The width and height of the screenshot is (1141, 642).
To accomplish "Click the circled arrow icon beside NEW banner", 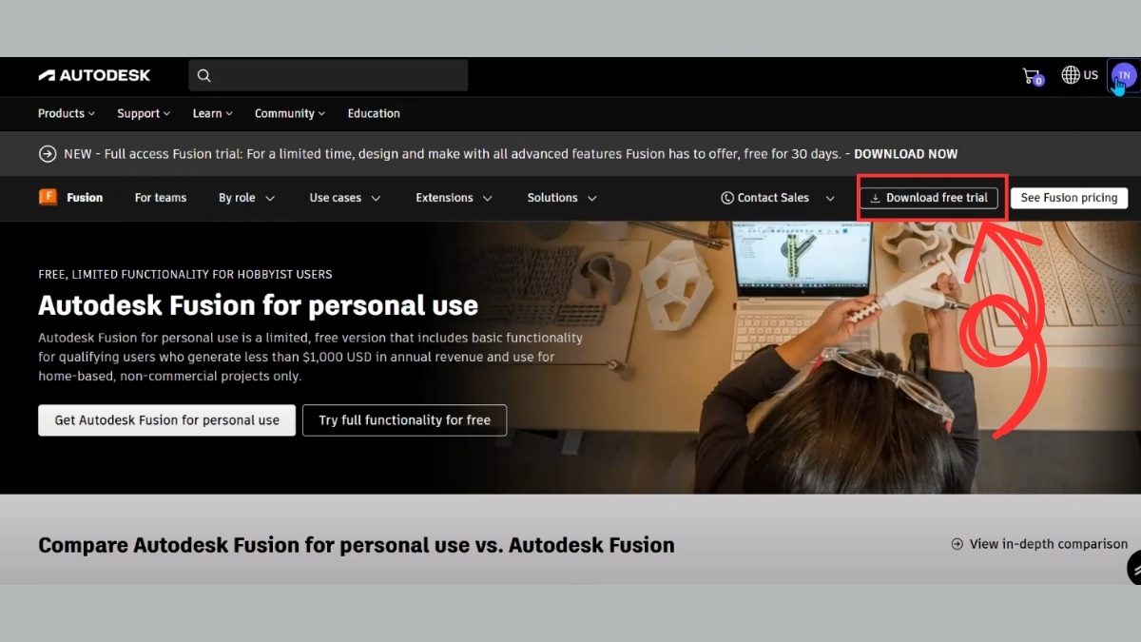I will pyautogui.click(x=47, y=154).
